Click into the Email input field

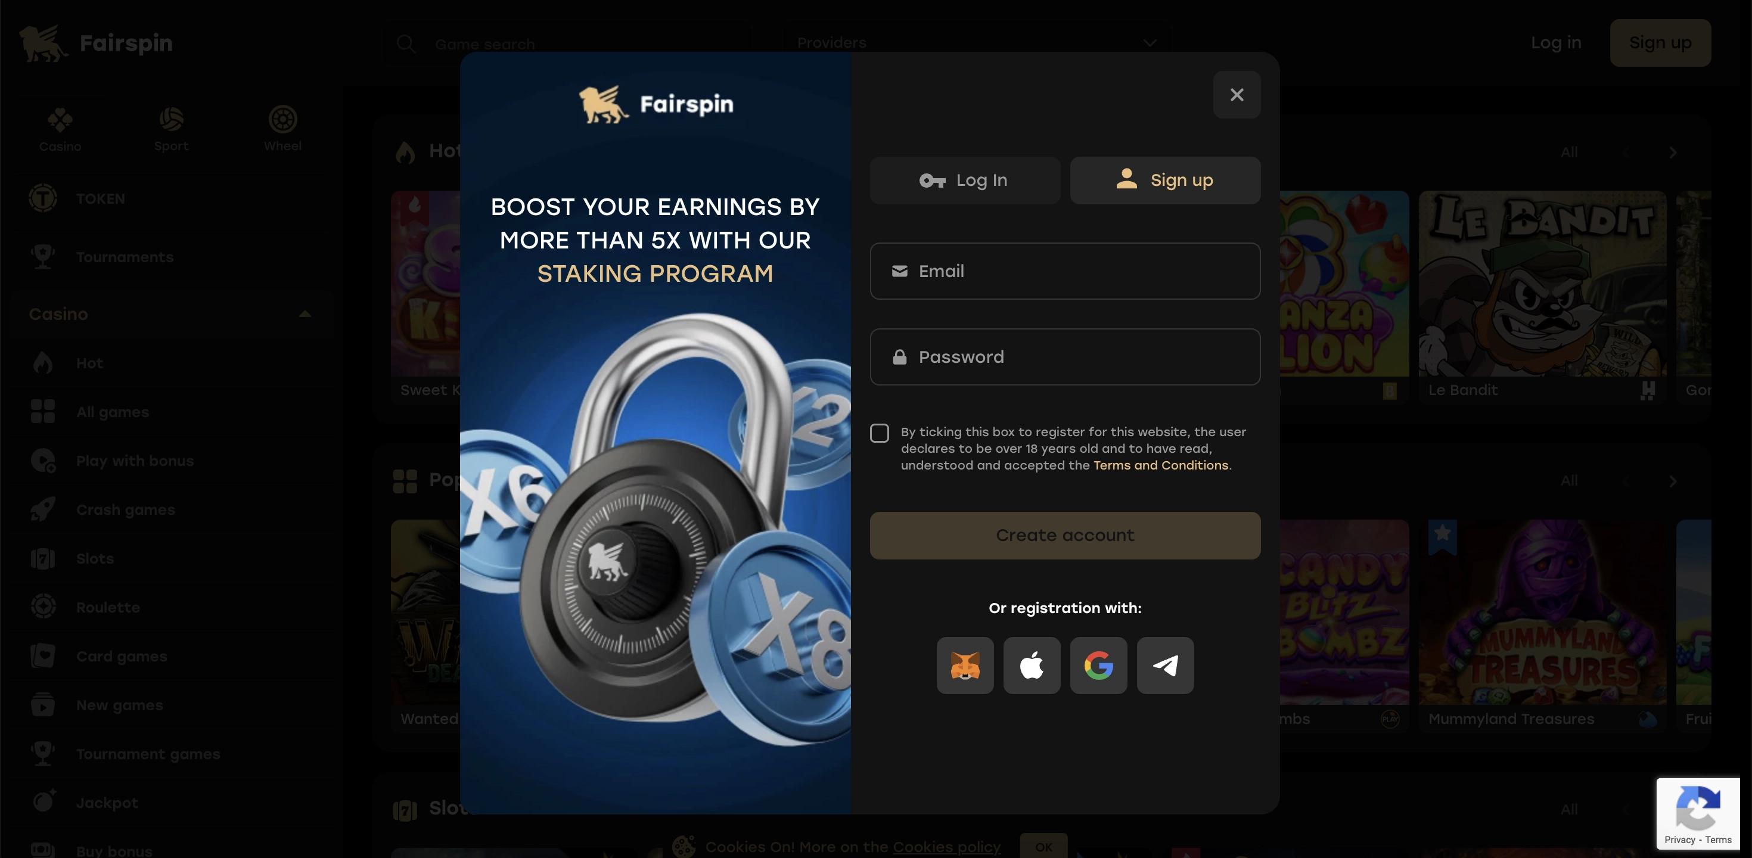click(x=1064, y=271)
